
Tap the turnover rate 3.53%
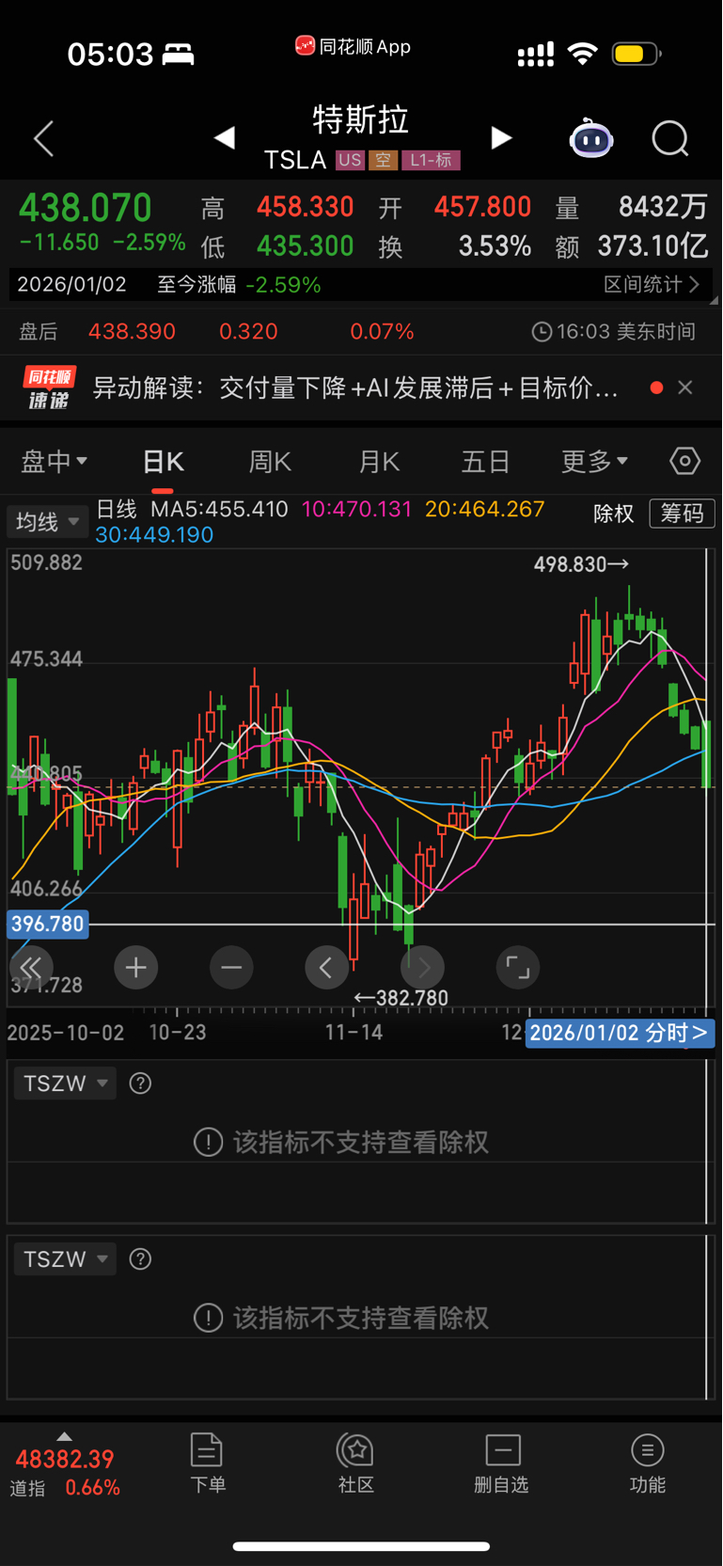pyautogui.click(x=495, y=246)
